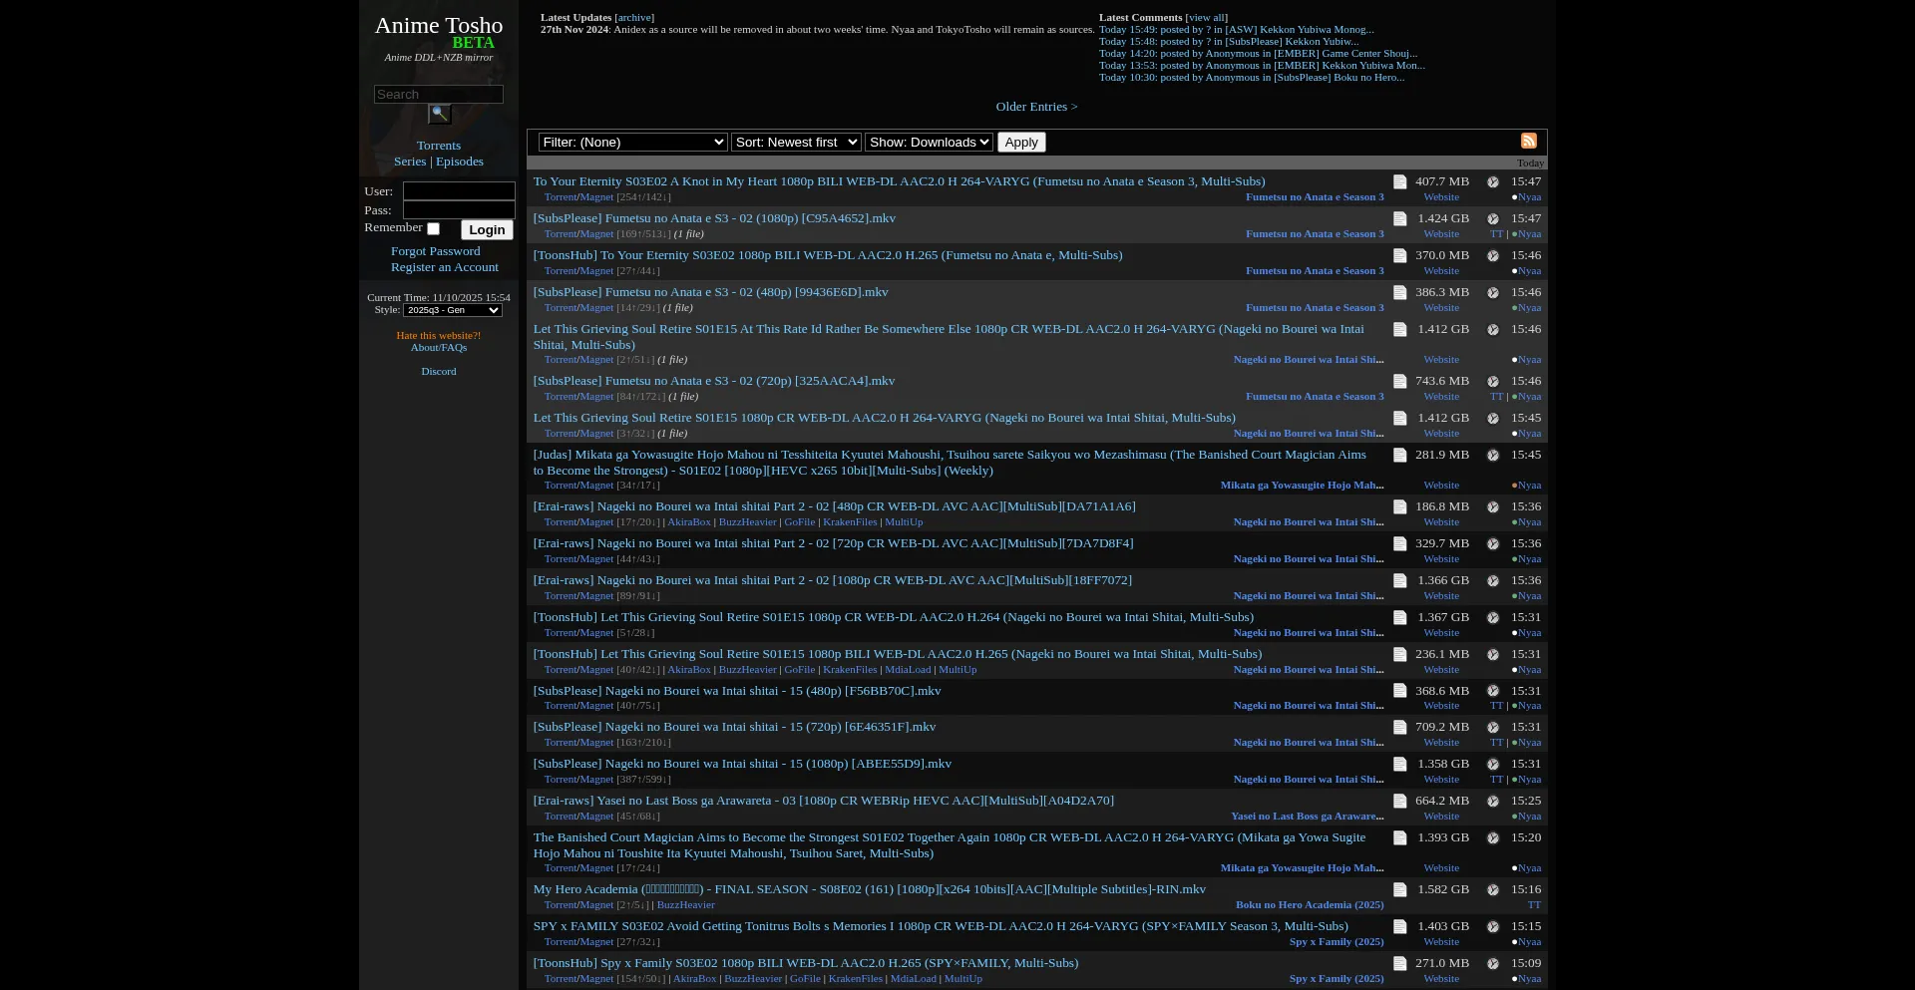
Task: Toggle the Remember login checkbox
Action: tap(434, 229)
